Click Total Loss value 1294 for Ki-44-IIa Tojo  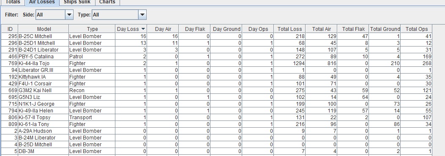click(x=289, y=63)
